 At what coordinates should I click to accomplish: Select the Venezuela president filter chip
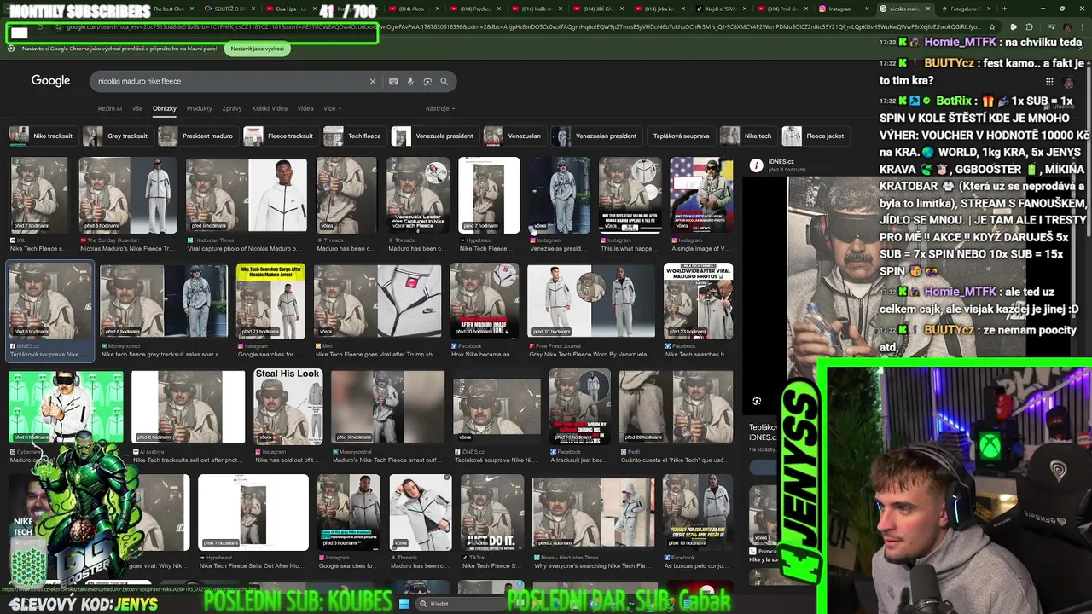433,136
